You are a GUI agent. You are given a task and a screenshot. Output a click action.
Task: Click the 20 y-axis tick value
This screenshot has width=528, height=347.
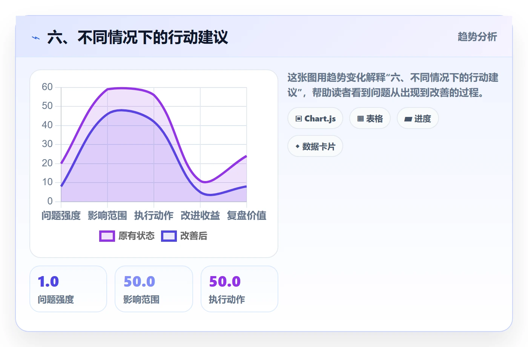(47, 163)
